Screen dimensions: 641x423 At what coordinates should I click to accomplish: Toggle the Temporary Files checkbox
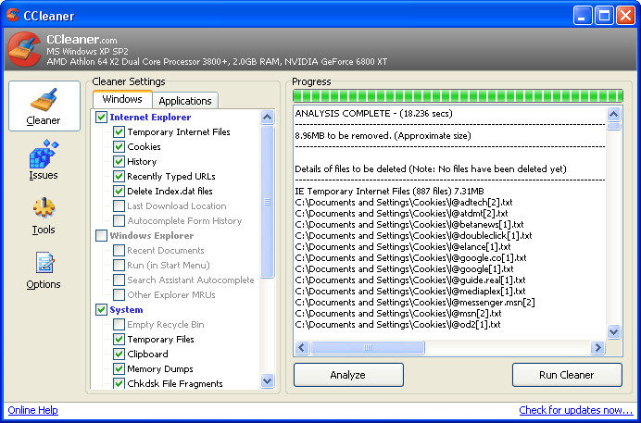pos(119,339)
